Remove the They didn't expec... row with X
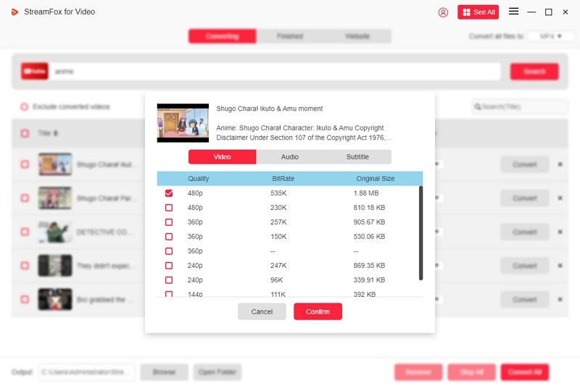Screen dimensions: 580x386 560,266
